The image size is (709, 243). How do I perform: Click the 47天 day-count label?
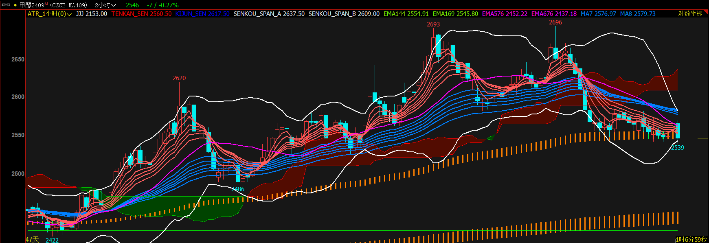click(32, 239)
